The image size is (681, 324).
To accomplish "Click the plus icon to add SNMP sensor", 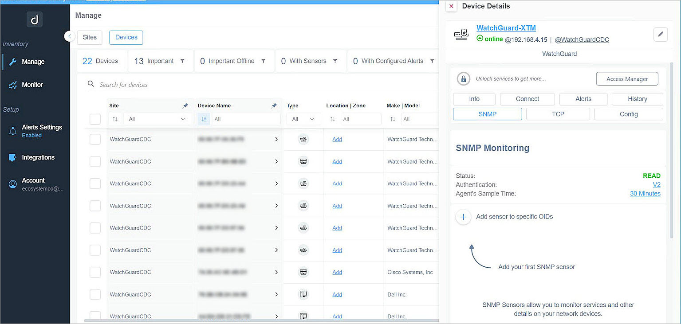I will coord(463,217).
